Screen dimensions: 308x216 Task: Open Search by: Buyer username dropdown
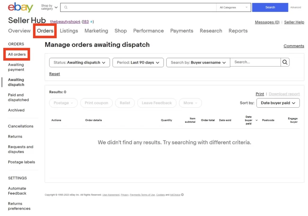point(198,63)
